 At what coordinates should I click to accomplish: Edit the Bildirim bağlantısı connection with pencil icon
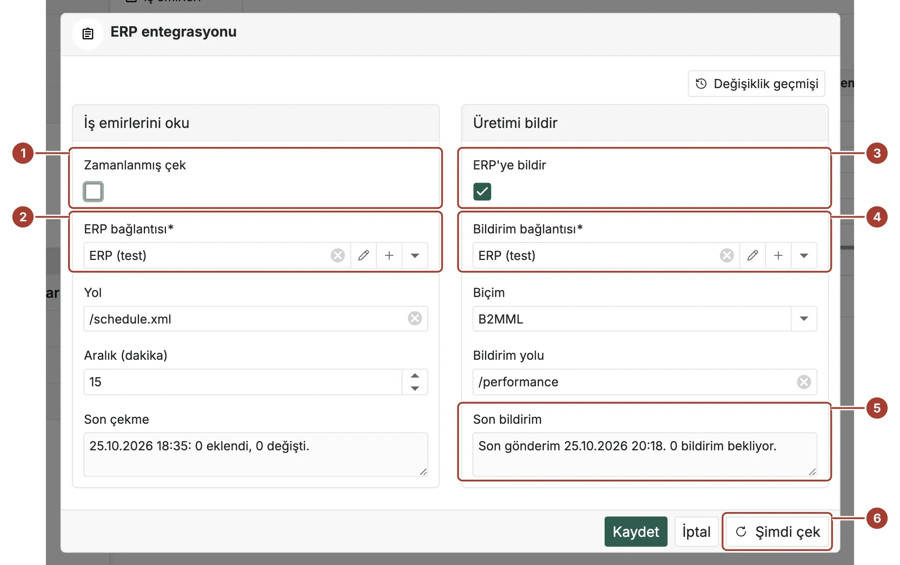(x=753, y=255)
